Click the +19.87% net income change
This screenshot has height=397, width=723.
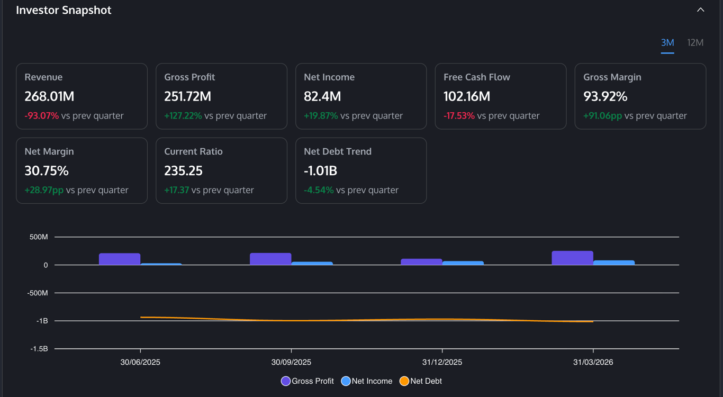[x=321, y=115]
